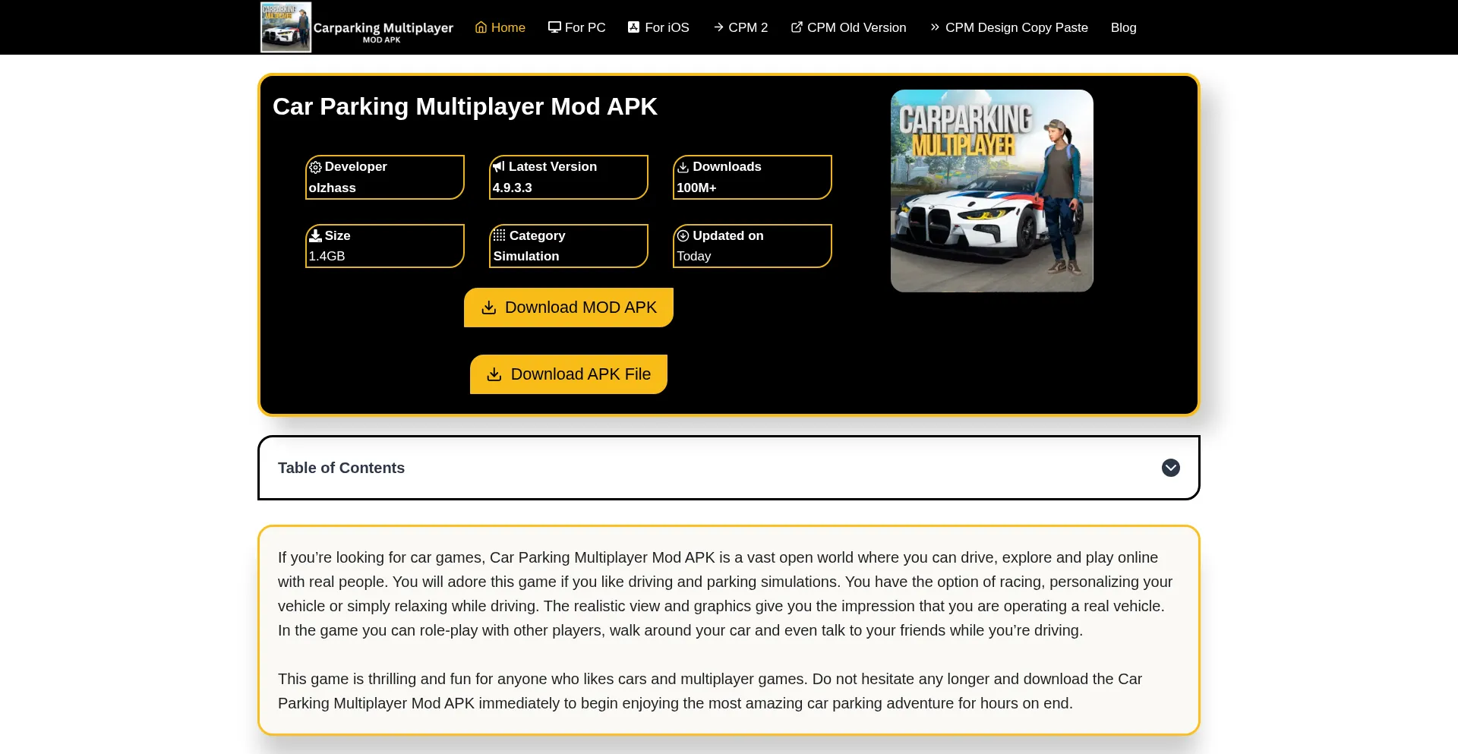Open the For iOS page
The height and width of the screenshot is (754, 1458).
click(x=658, y=27)
